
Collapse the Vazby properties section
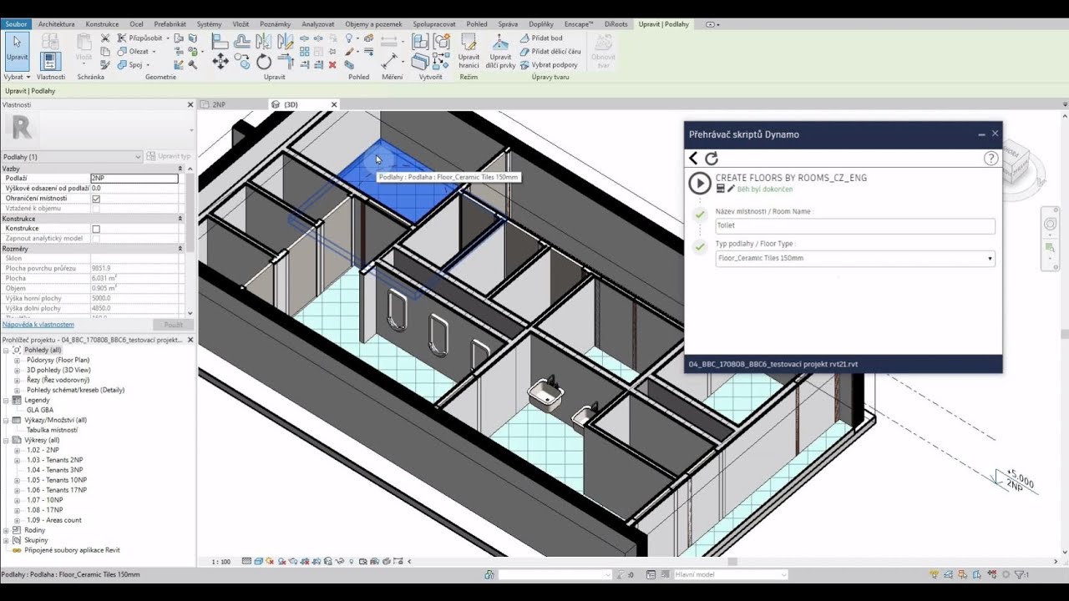[x=180, y=169]
